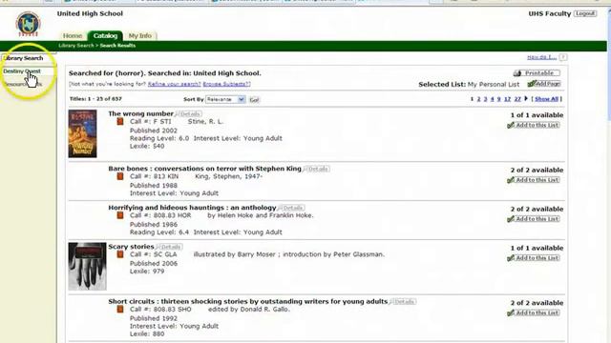Open The wrong number title
The height and width of the screenshot is (343, 611).
[140, 113]
